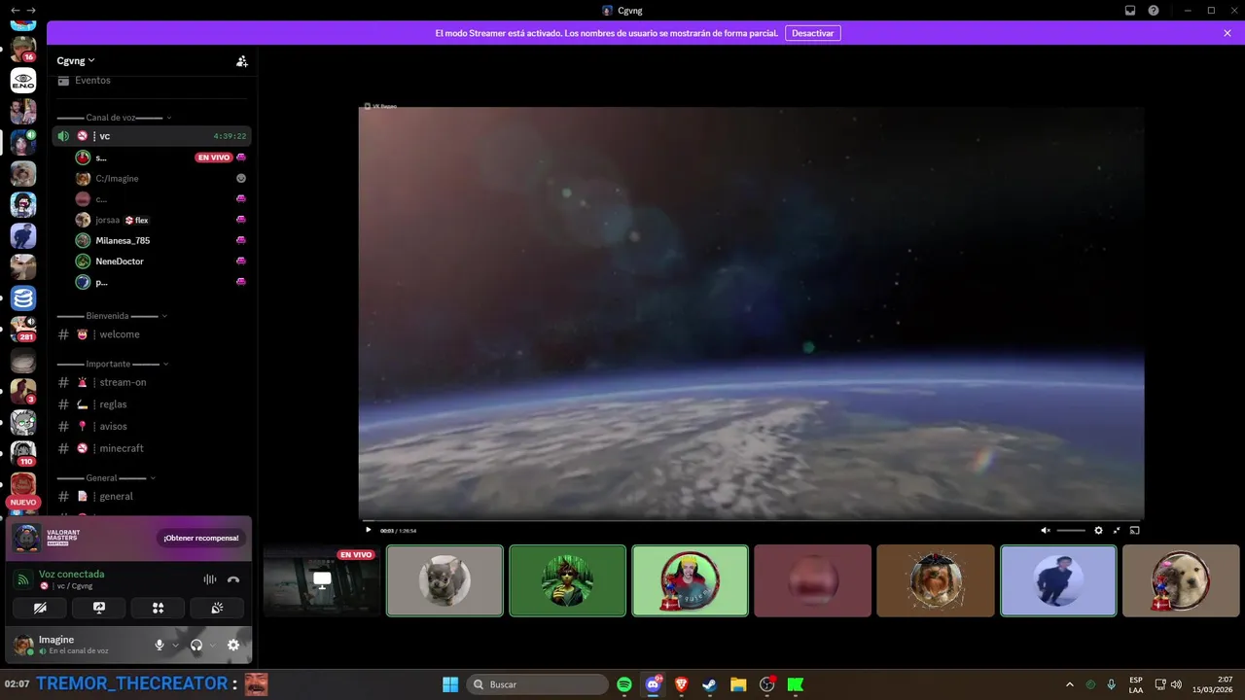Open Eventos in channel list
Screen dimensions: 1245x700
(93, 81)
